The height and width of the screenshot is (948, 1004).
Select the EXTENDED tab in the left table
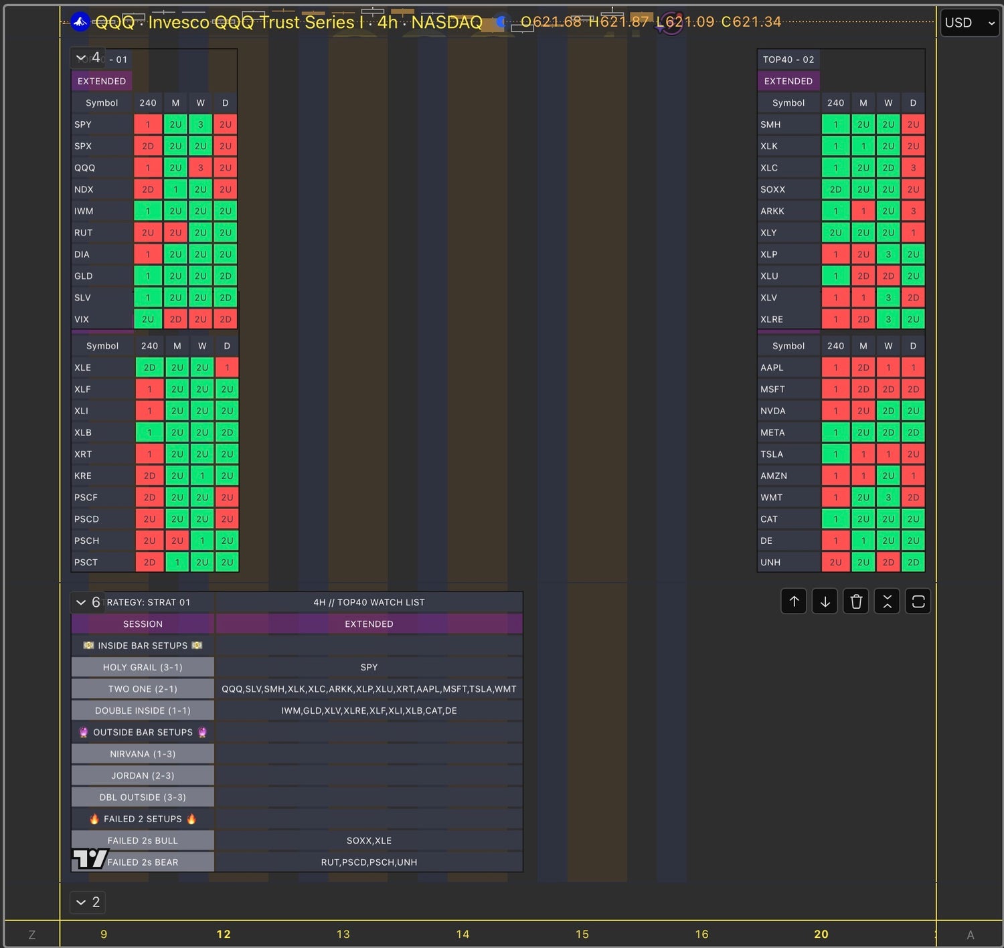[x=102, y=81]
